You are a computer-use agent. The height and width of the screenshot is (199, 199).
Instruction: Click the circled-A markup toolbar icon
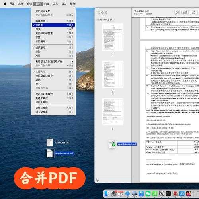click(178, 12)
